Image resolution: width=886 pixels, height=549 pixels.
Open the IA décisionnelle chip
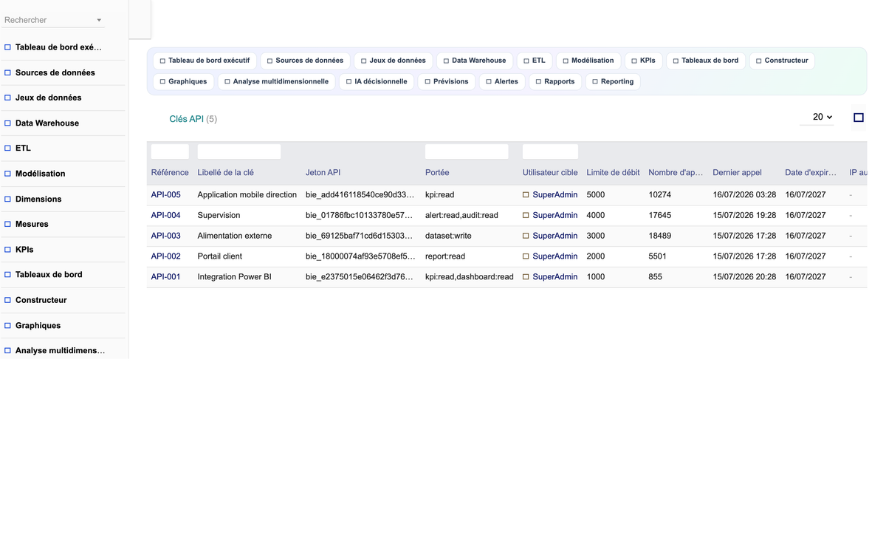click(377, 81)
